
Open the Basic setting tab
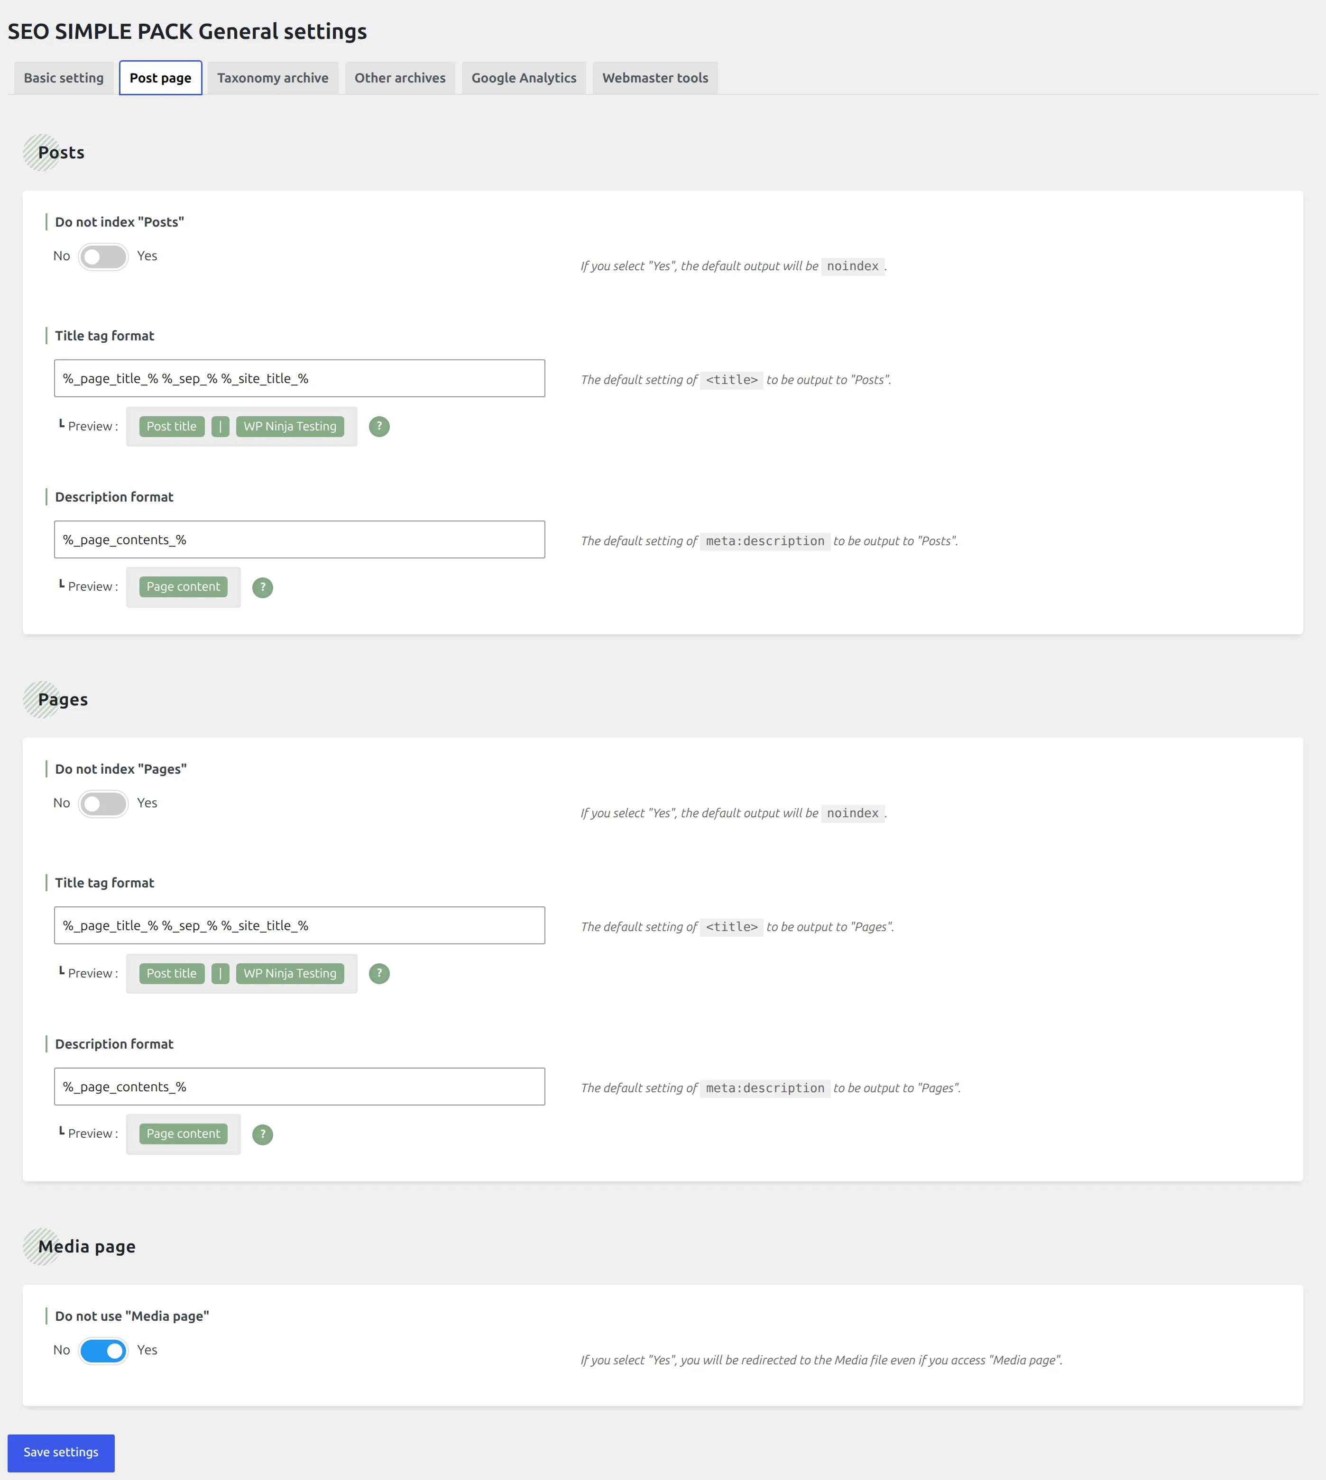64,78
